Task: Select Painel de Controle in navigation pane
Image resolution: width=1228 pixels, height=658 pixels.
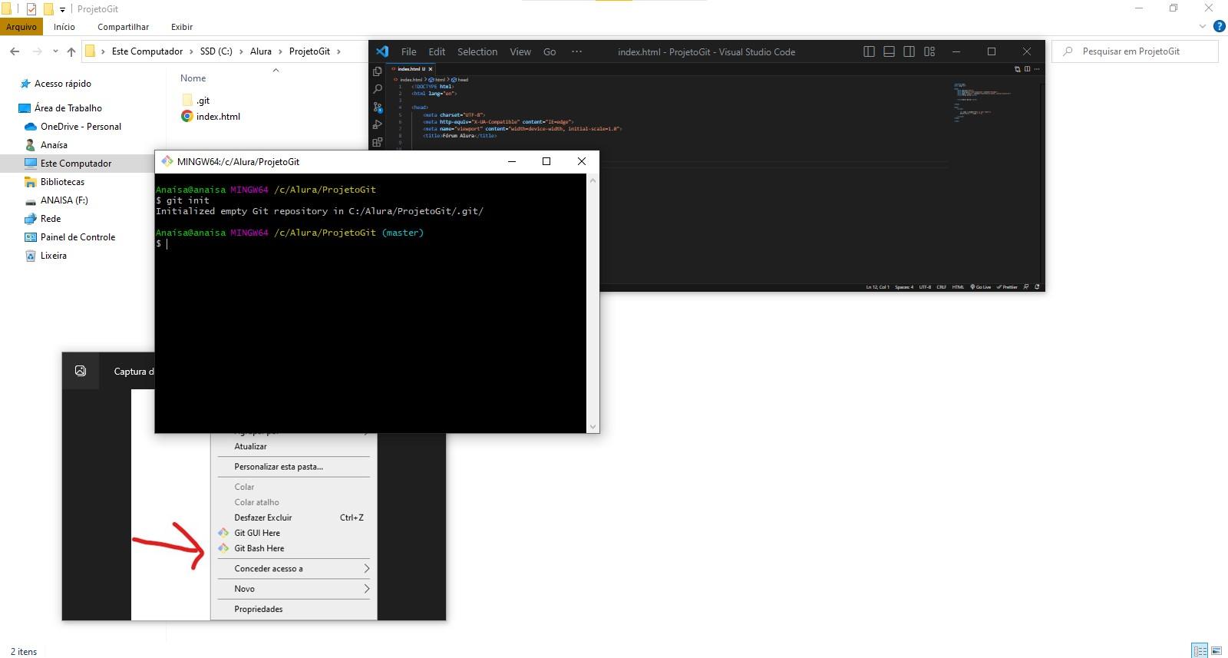Action: (x=70, y=237)
